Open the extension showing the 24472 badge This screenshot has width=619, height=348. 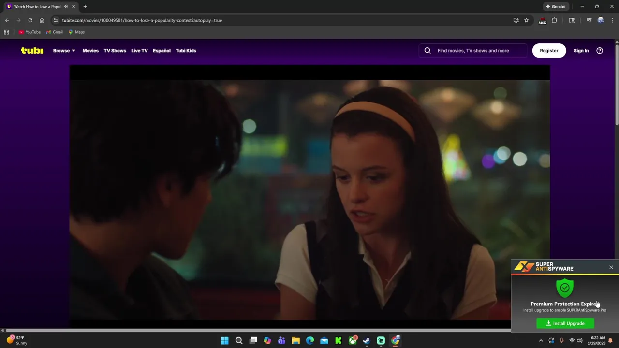tap(542, 21)
